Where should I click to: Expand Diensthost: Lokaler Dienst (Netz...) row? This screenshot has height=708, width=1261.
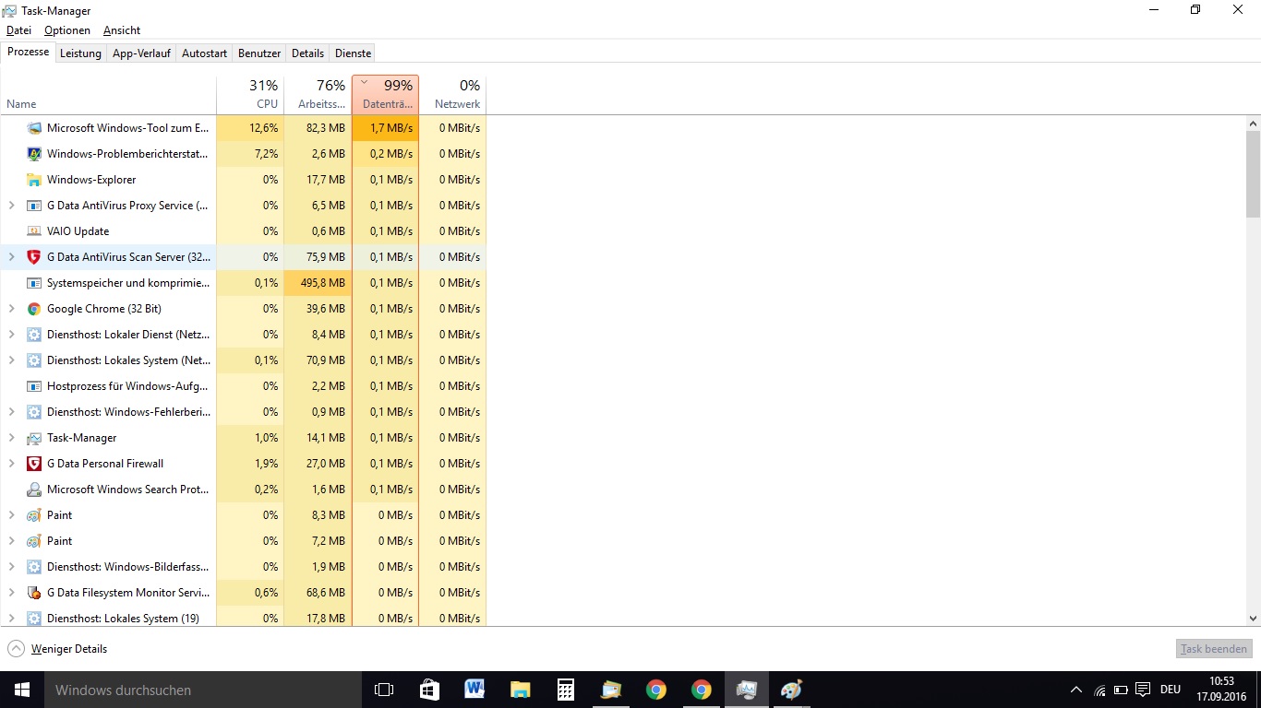(12, 335)
